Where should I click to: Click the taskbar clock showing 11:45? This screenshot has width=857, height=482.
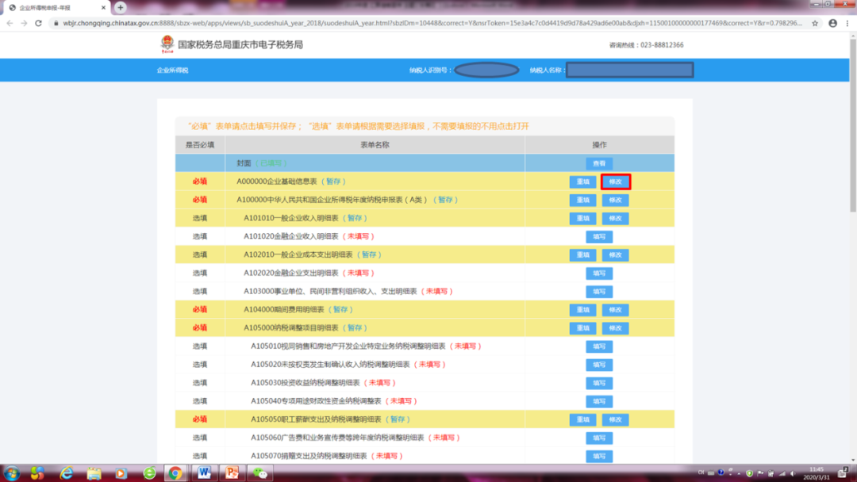(817, 473)
